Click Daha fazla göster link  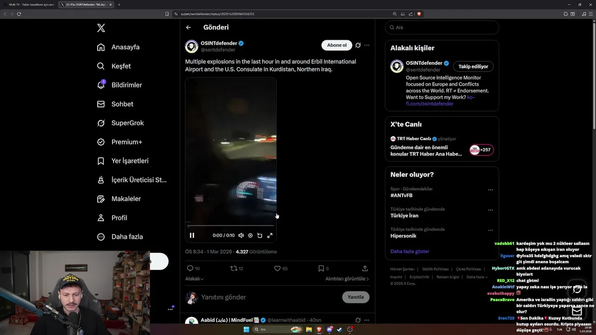(x=410, y=251)
